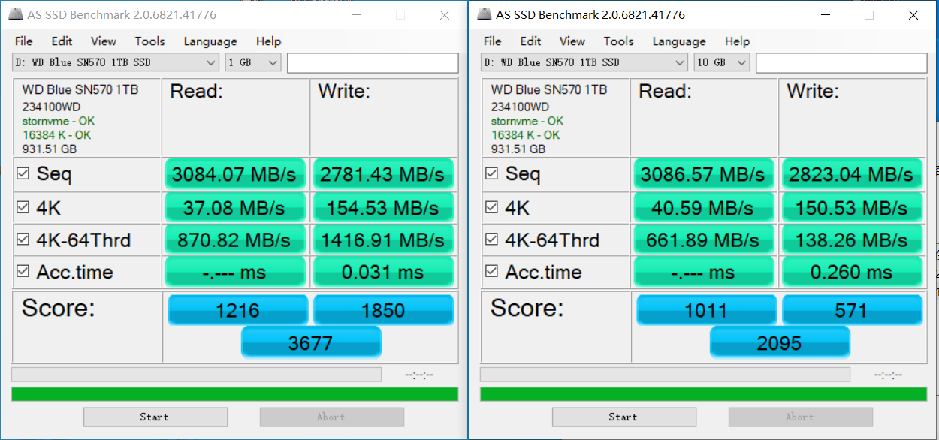Uncheck 4K-64Thrd checkbox in left window
939x440 pixels.
pos(23,240)
